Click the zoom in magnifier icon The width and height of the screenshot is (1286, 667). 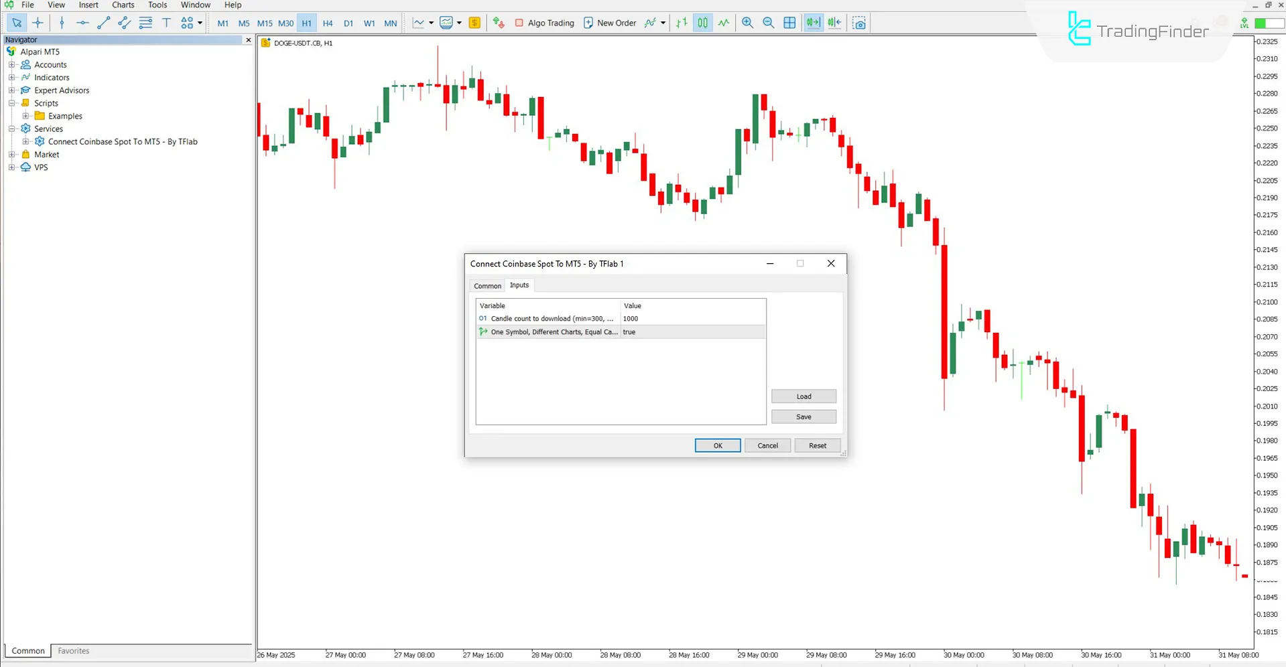tap(747, 23)
